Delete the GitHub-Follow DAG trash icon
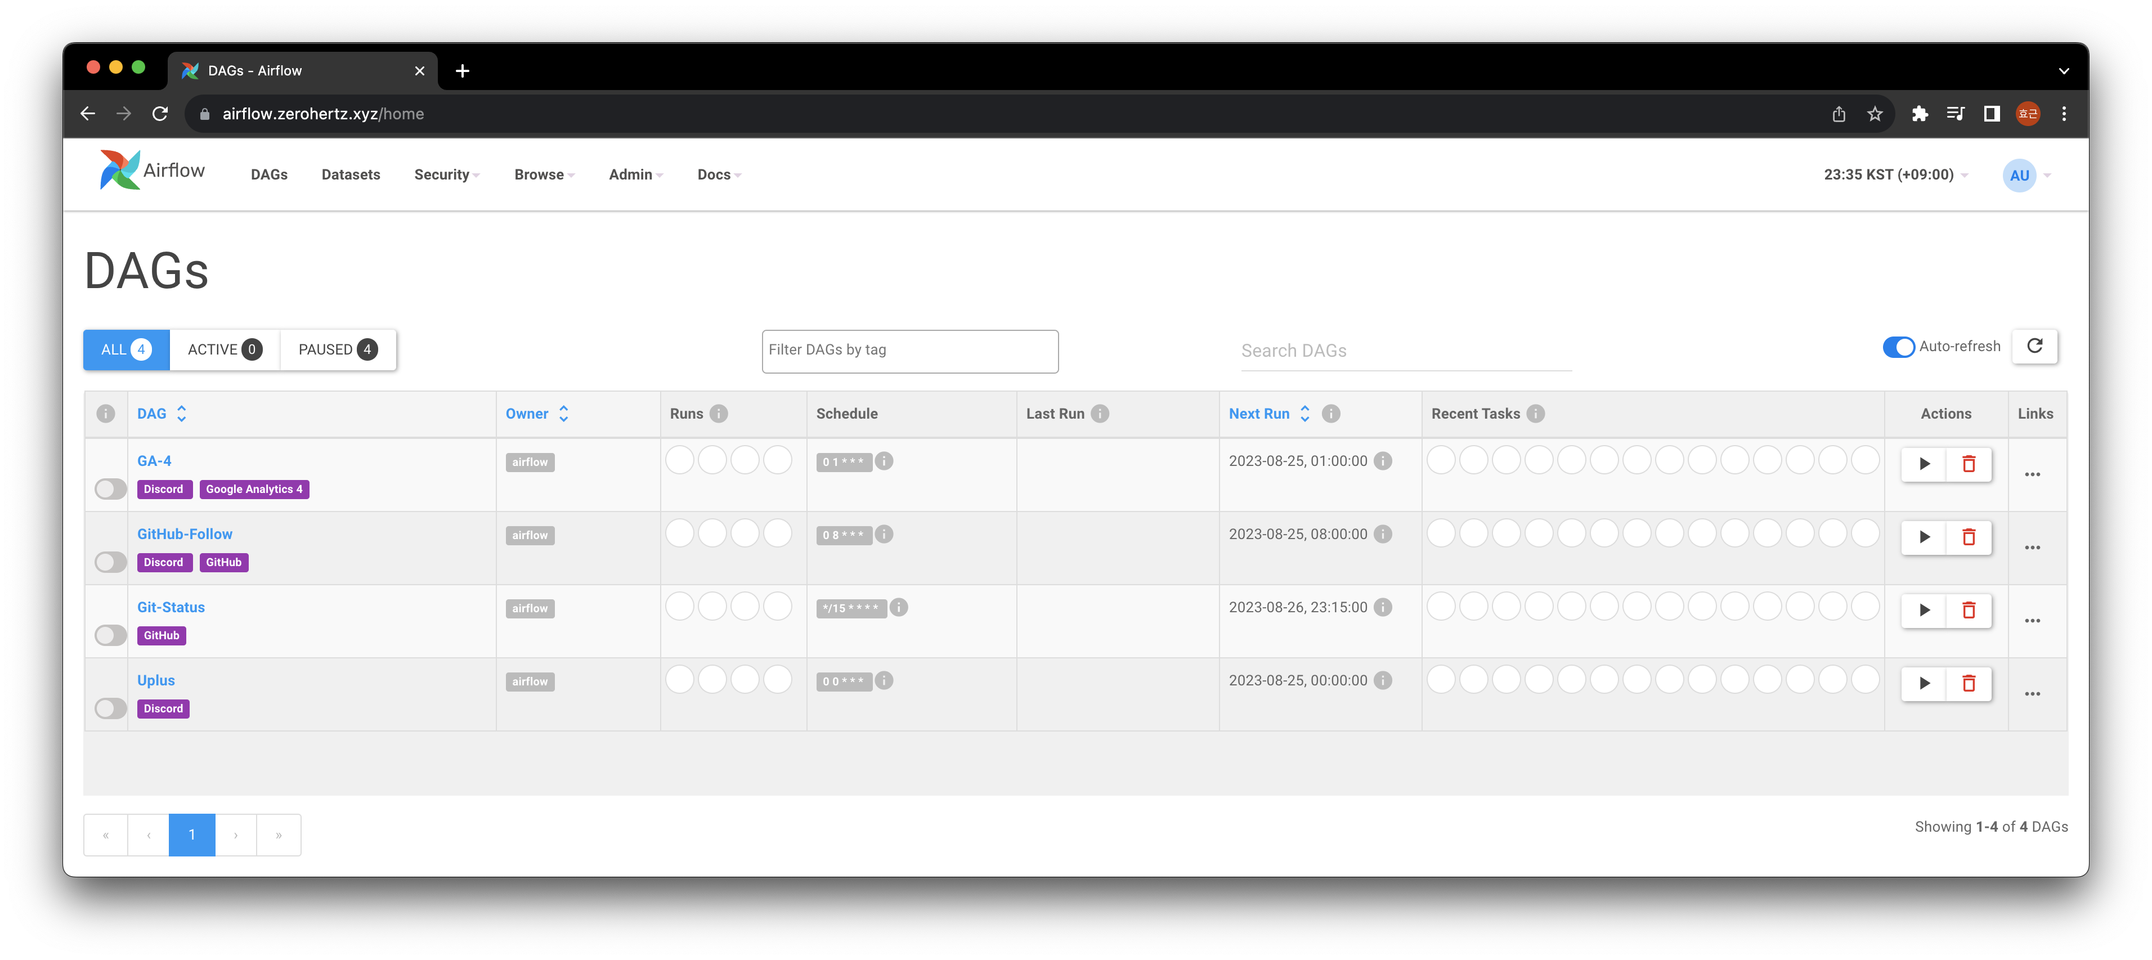2152x960 pixels. pos(1968,537)
